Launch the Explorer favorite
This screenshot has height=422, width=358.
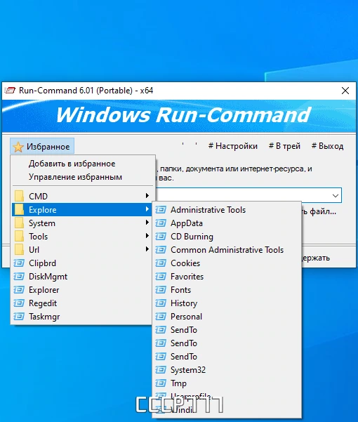tap(81, 290)
